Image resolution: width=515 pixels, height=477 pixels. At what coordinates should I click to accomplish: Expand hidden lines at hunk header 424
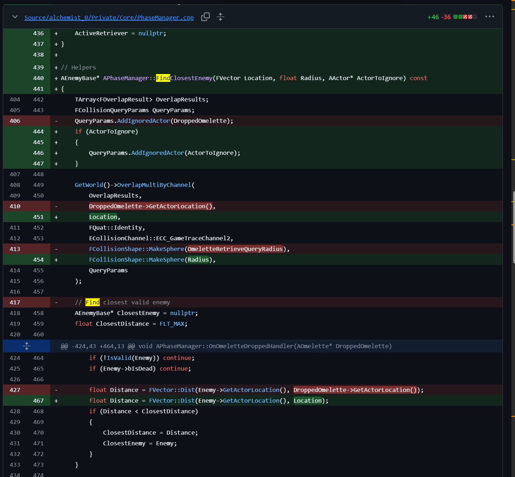(27, 346)
